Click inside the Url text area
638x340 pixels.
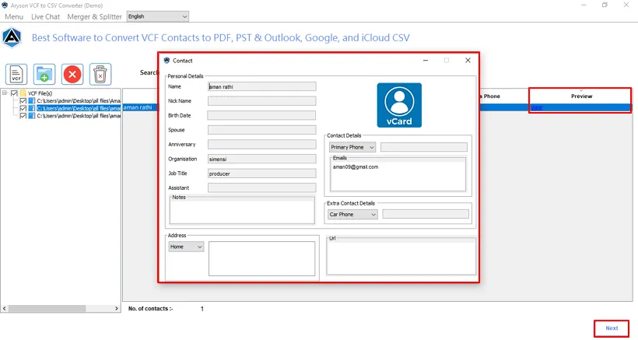pyautogui.click(x=401, y=258)
